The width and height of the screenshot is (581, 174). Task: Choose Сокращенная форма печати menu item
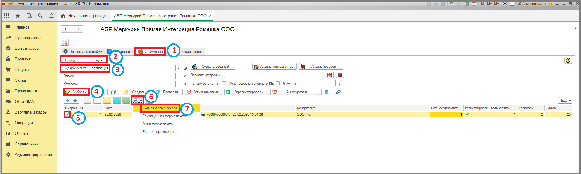click(x=167, y=116)
